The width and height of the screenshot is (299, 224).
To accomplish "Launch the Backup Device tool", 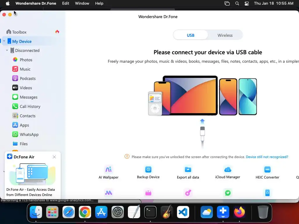I will (148, 172).
